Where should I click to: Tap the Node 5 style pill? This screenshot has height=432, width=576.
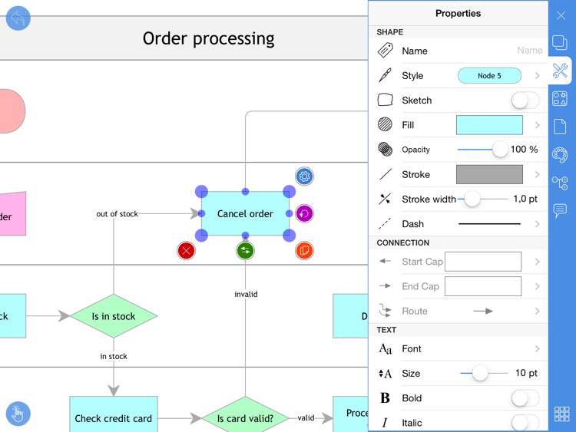pyautogui.click(x=489, y=76)
